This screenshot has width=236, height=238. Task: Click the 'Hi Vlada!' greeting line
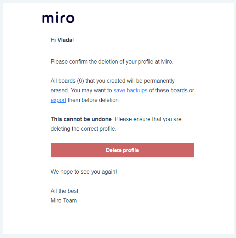click(x=62, y=40)
